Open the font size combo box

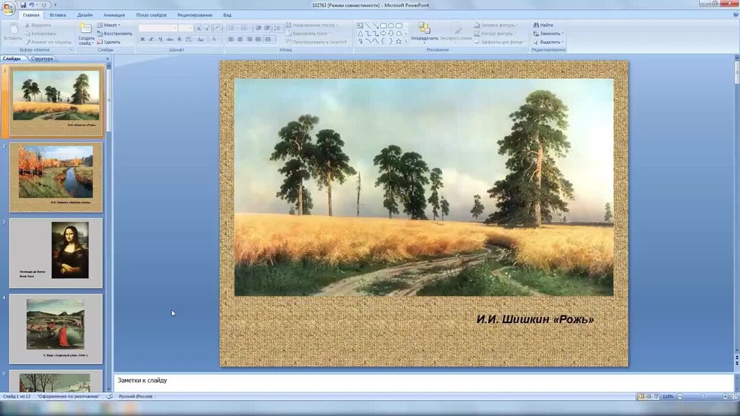pos(186,28)
